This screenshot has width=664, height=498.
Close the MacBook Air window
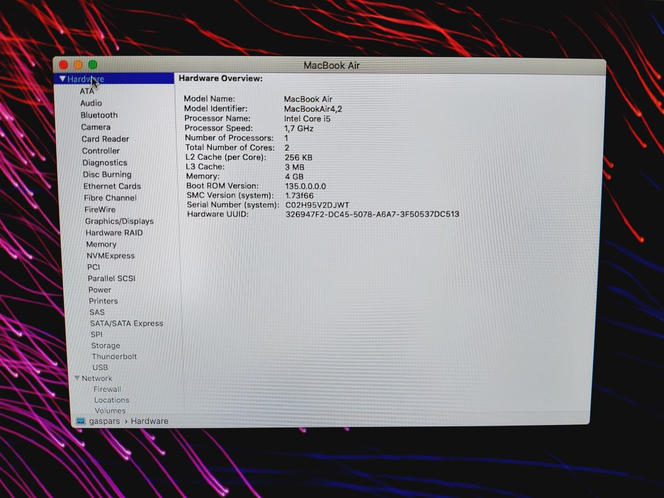(64, 65)
